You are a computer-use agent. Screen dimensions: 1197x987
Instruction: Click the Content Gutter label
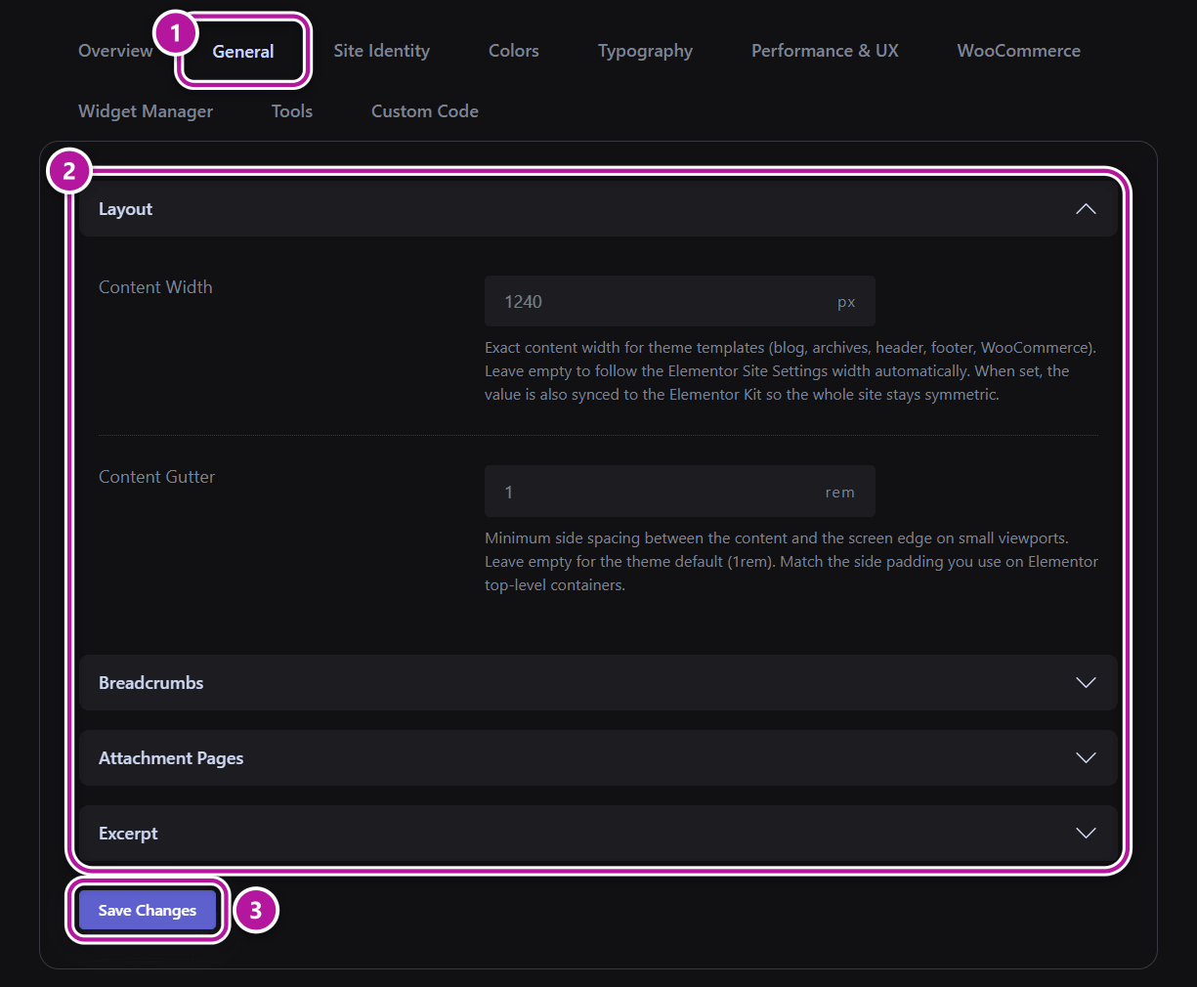[157, 477]
